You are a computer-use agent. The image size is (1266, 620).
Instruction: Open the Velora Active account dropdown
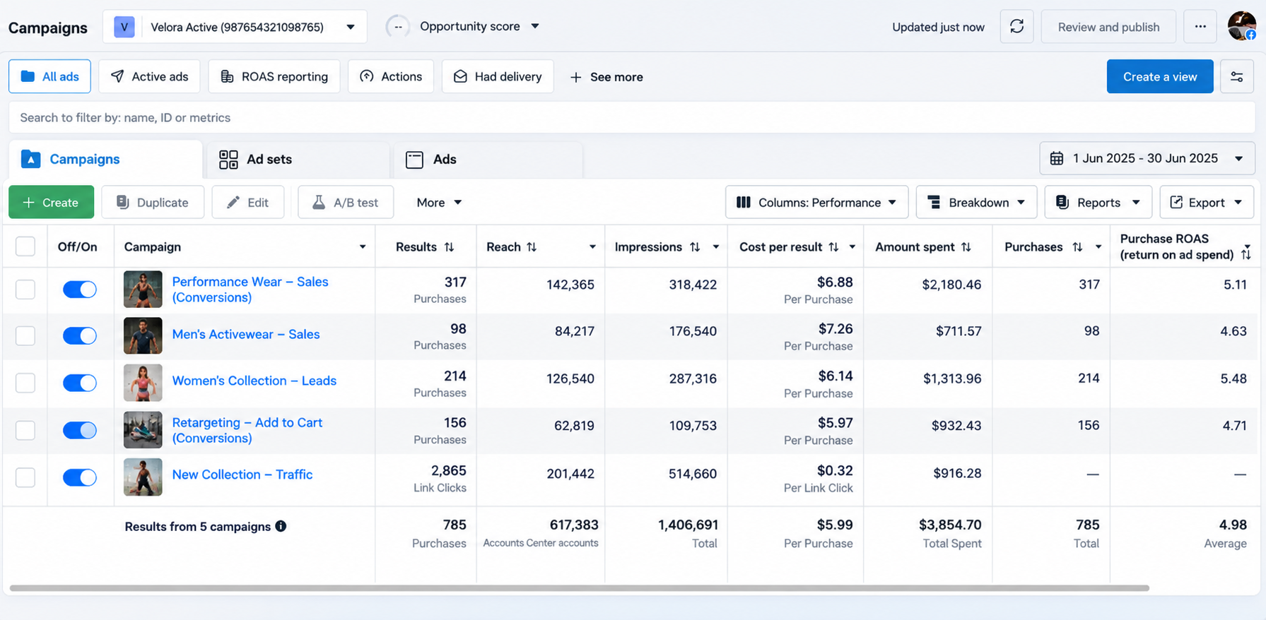coord(235,27)
